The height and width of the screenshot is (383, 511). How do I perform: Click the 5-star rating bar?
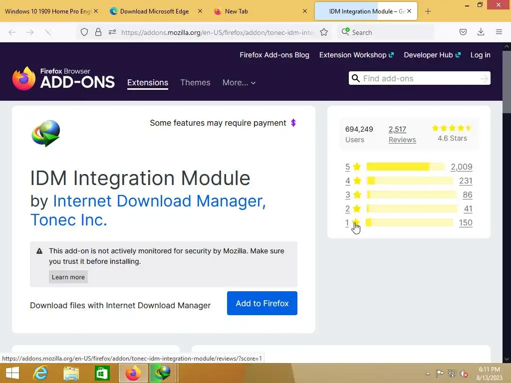[405, 167]
